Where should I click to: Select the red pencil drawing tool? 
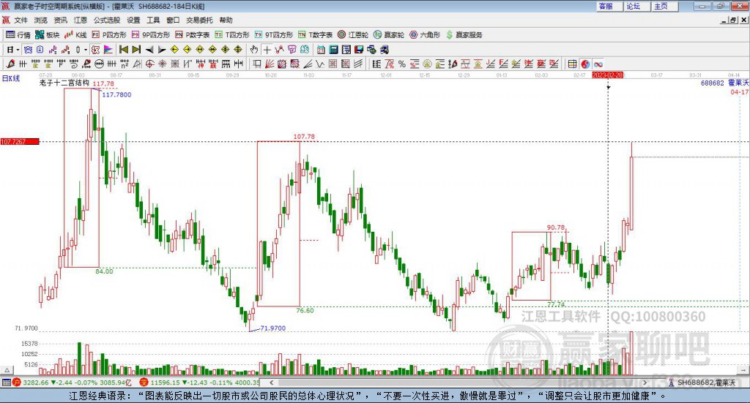pos(10,64)
